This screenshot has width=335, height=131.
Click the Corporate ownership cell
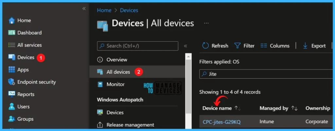[317, 122]
